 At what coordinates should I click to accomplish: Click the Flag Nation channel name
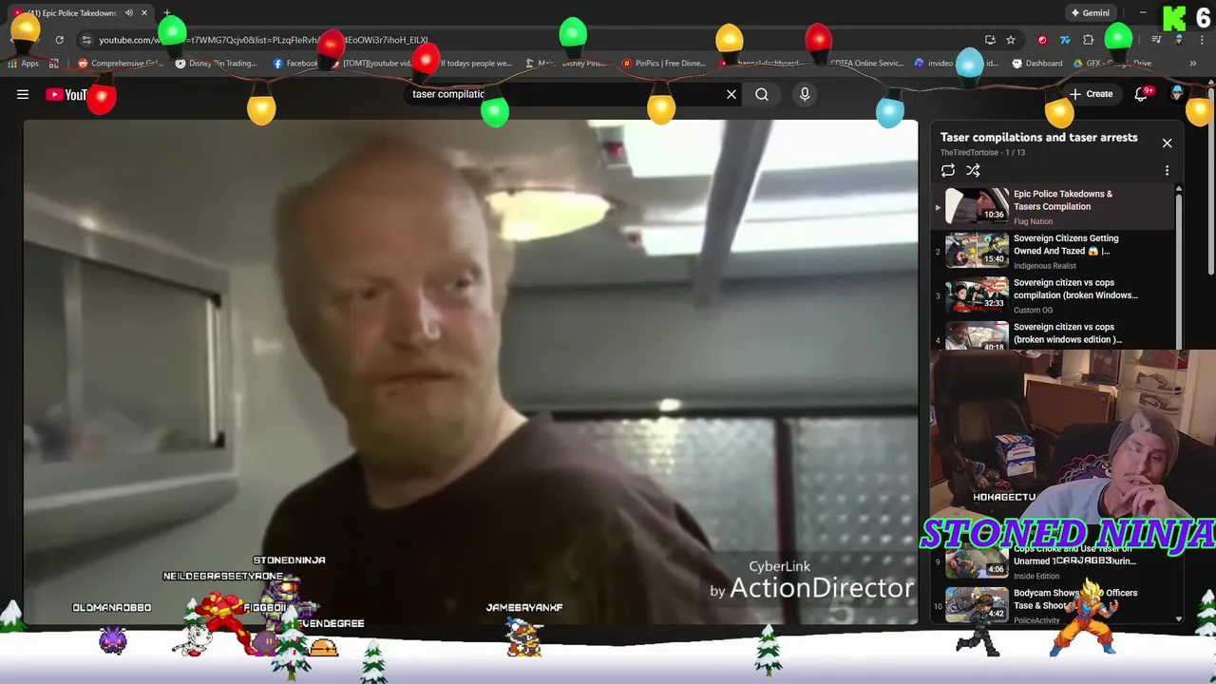point(1033,221)
